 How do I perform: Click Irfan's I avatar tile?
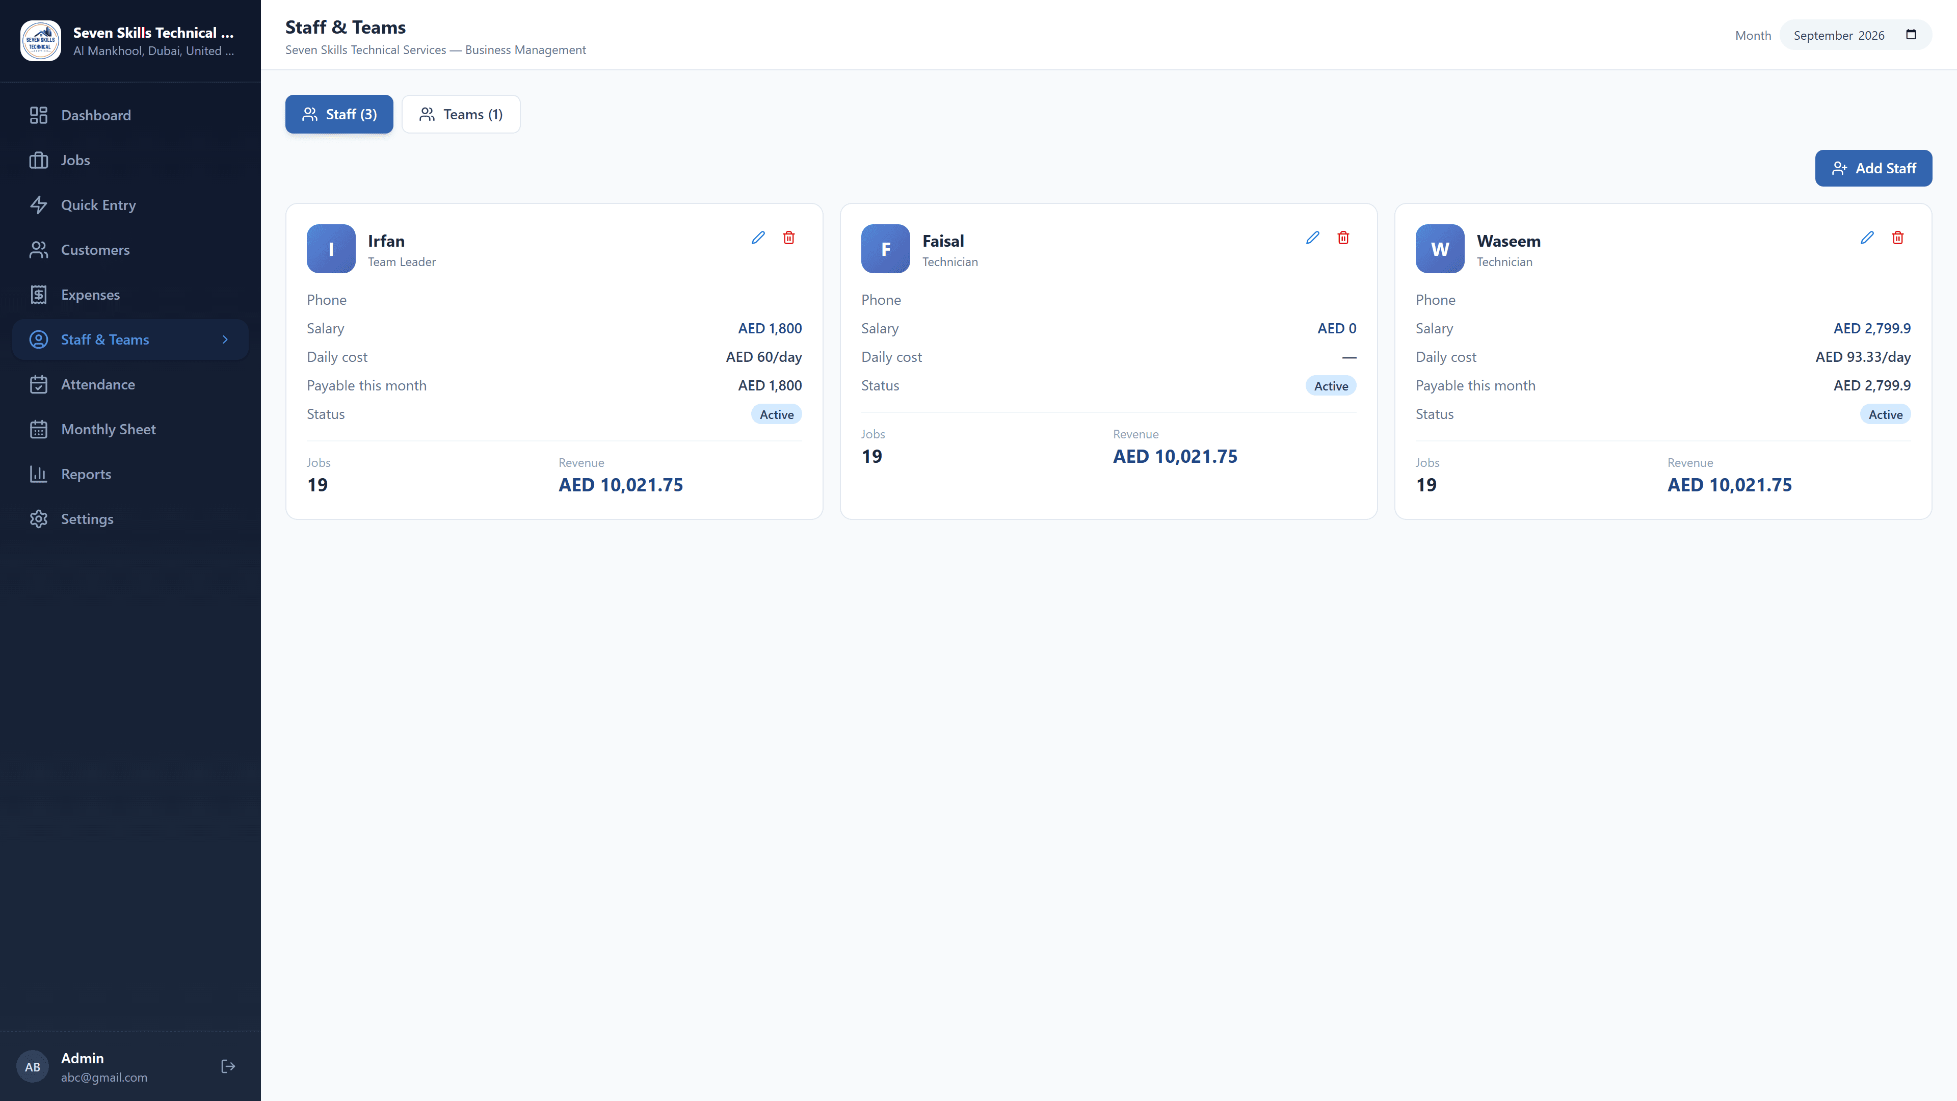[331, 248]
